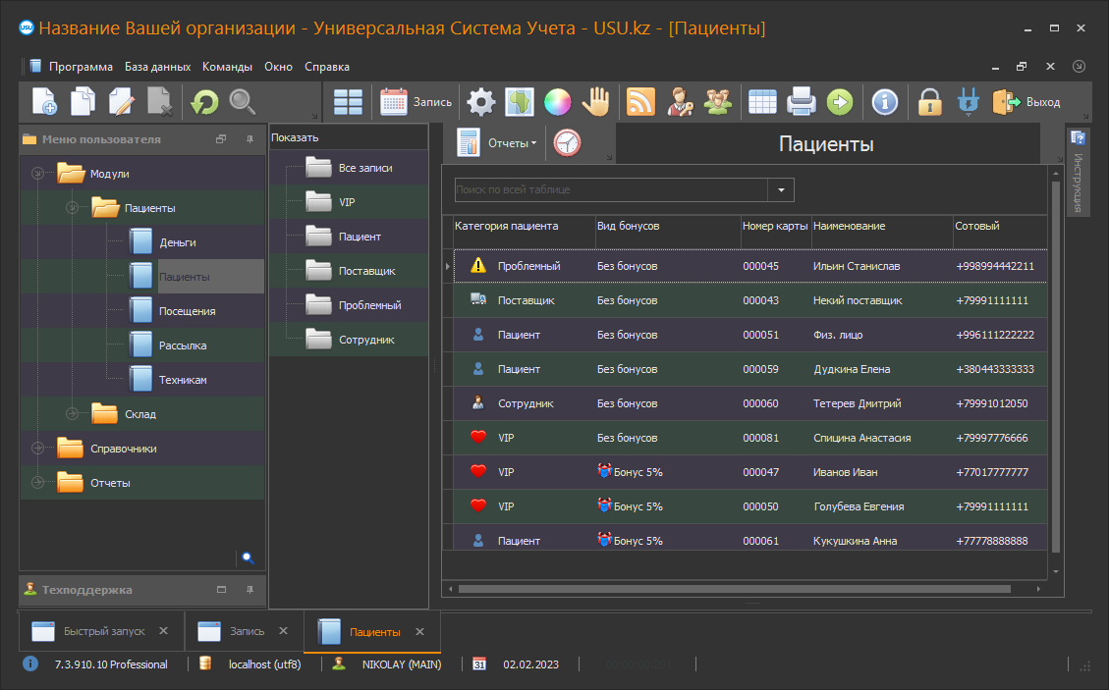Expand the Склад folder node
This screenshot has height=690, width=1109.
pyautogui.click(x=72, y=414)
